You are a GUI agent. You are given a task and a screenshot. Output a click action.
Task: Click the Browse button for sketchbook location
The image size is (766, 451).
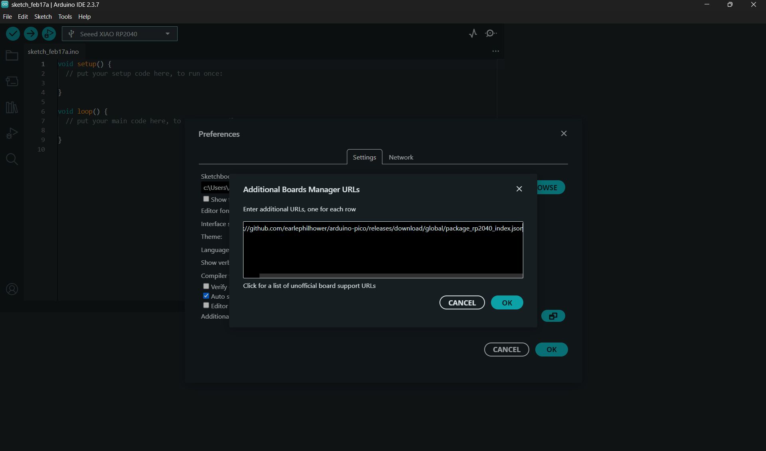550,187
